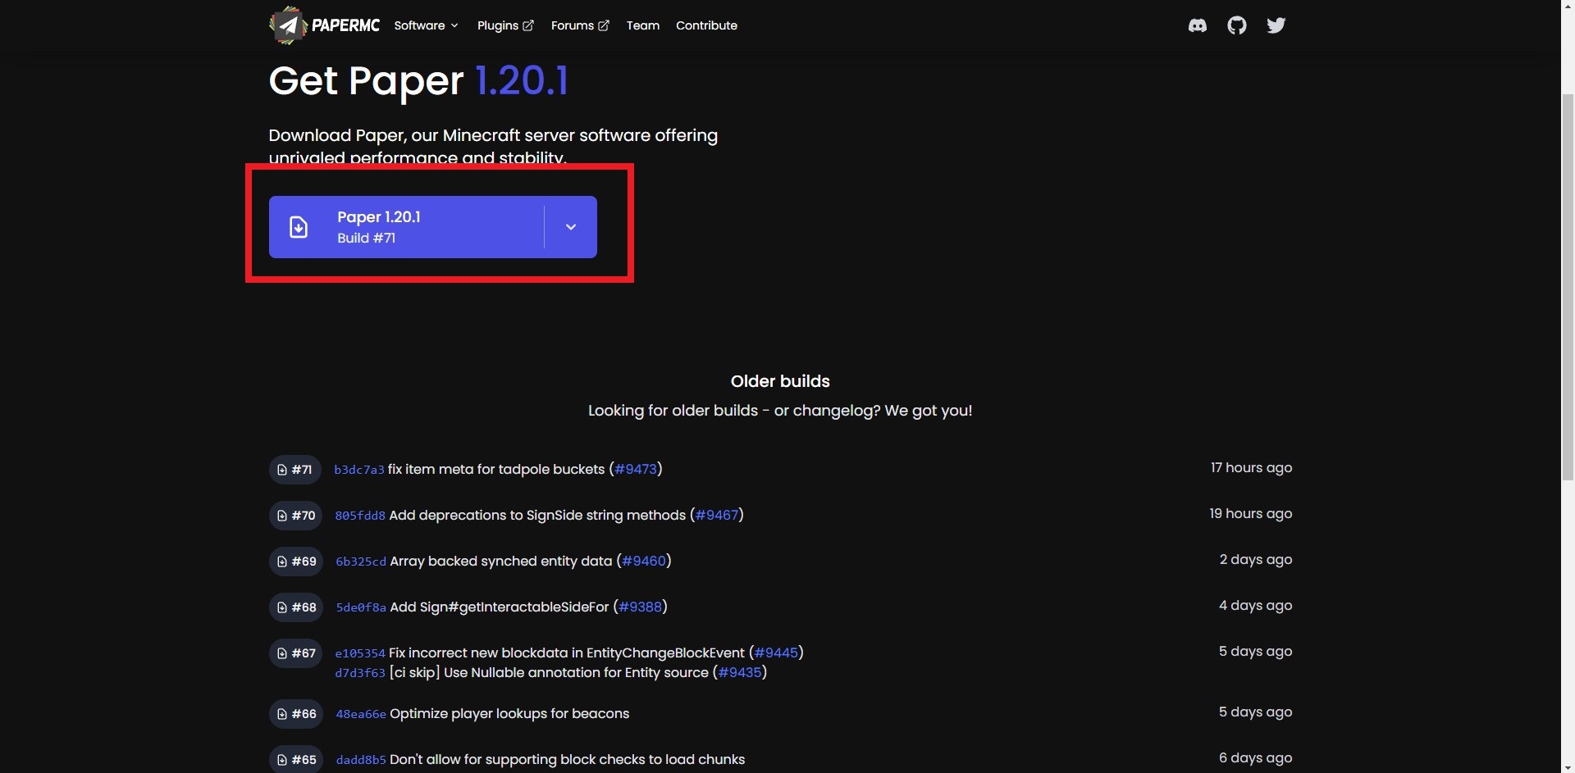This screenshot has width=1575, height=773.
Task: Download build #69 via its badge
Action: pyautogui.click(x=295, y=562)
